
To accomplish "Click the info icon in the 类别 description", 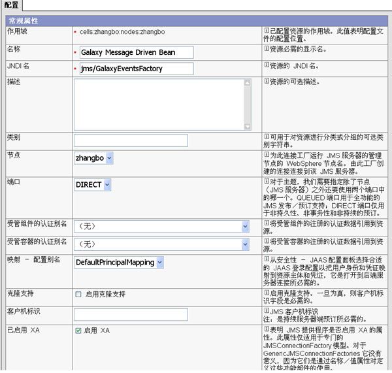I will 267,137.
